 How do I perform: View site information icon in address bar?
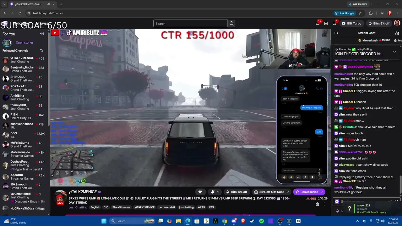point(29,13)
